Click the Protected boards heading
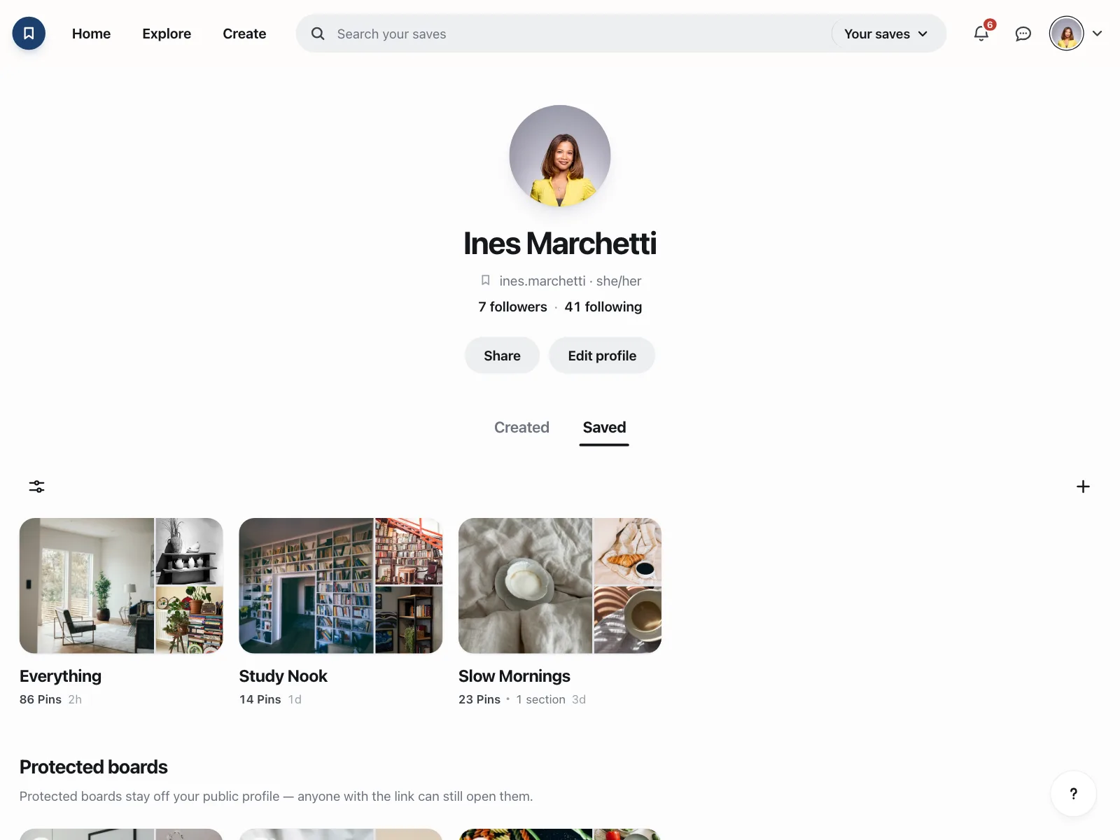Image resolution: width=1120 pixels, height=840 pixels. click(93, 767)
